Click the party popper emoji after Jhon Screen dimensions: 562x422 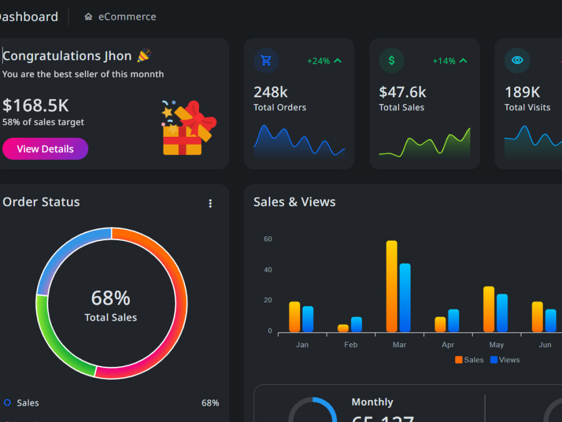144,56
